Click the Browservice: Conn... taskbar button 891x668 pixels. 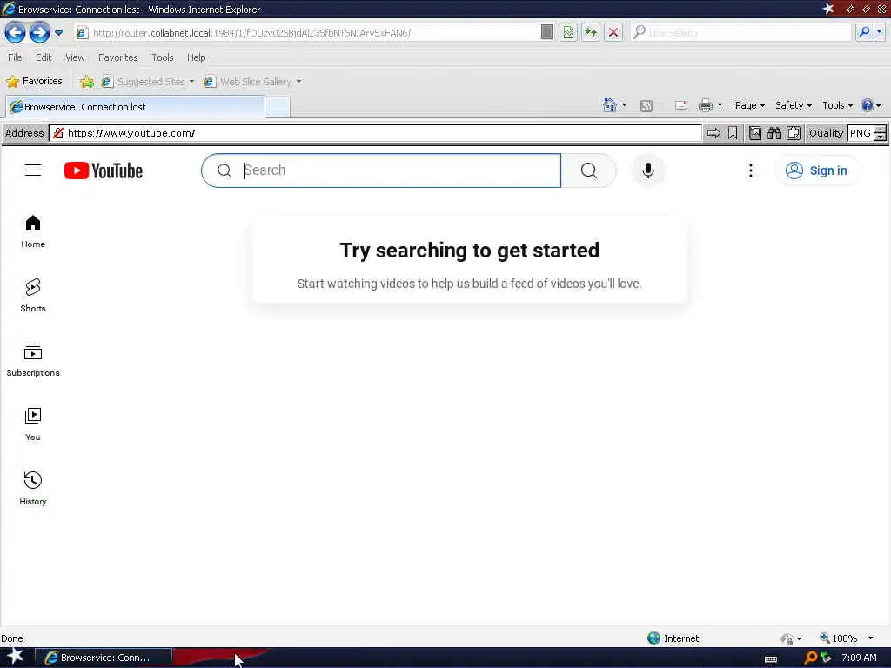pyautogui.click(x=104, y=658)
